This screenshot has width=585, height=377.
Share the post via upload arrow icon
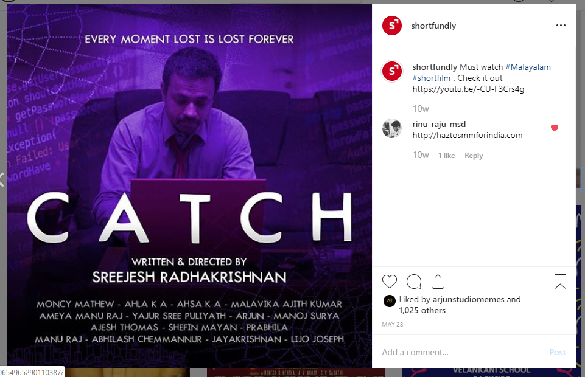[438, 282]
